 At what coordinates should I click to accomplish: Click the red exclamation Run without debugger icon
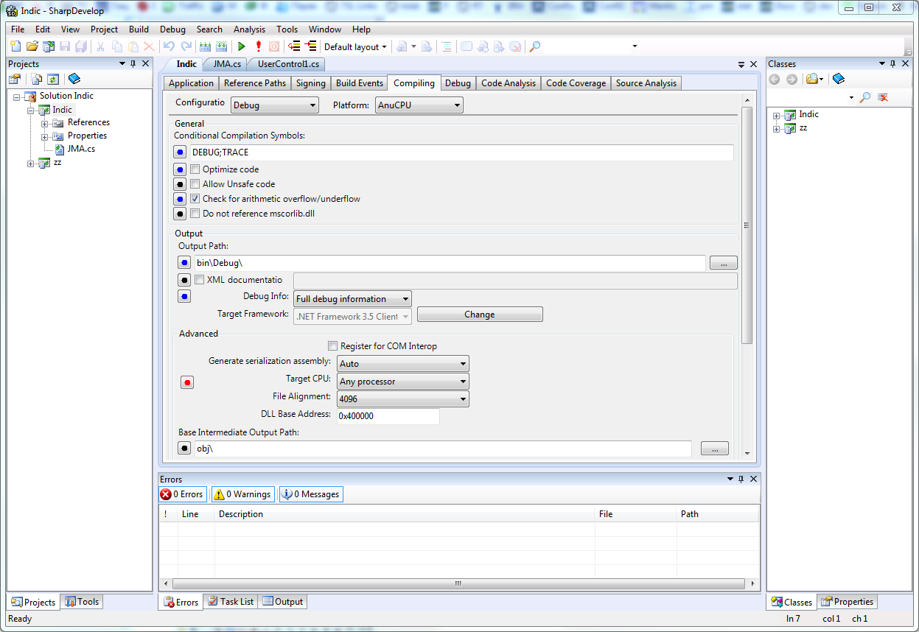258,46
